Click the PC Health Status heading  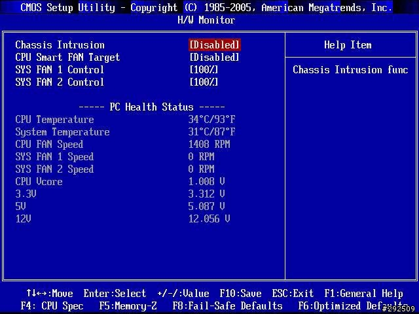pos(151,107)
